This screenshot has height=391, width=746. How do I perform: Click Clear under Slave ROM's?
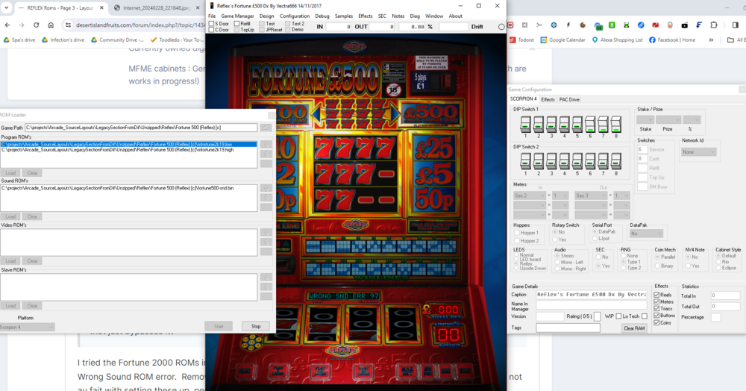click(x=32, y=306)
